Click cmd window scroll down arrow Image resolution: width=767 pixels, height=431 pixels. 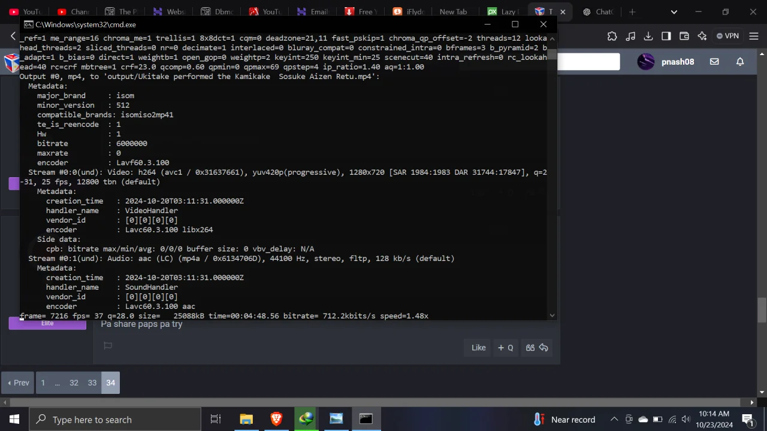tap(552, 315)
